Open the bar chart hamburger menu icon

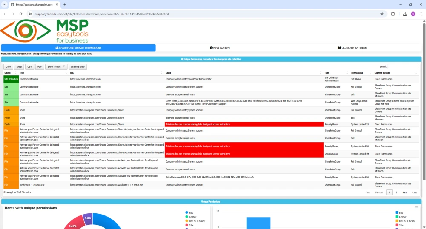[x=417, y=208]
